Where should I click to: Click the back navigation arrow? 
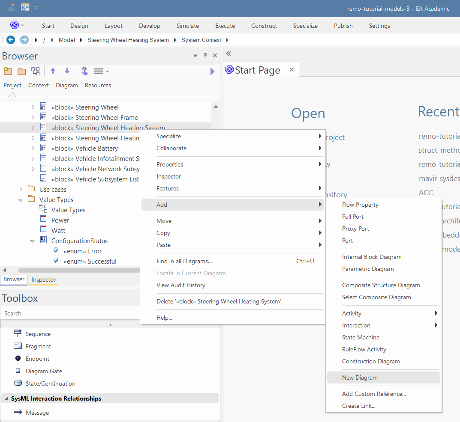coord(11,40)
